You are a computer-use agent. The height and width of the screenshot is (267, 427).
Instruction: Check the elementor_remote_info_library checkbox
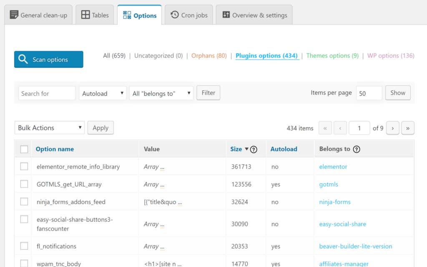click(24, 166)
